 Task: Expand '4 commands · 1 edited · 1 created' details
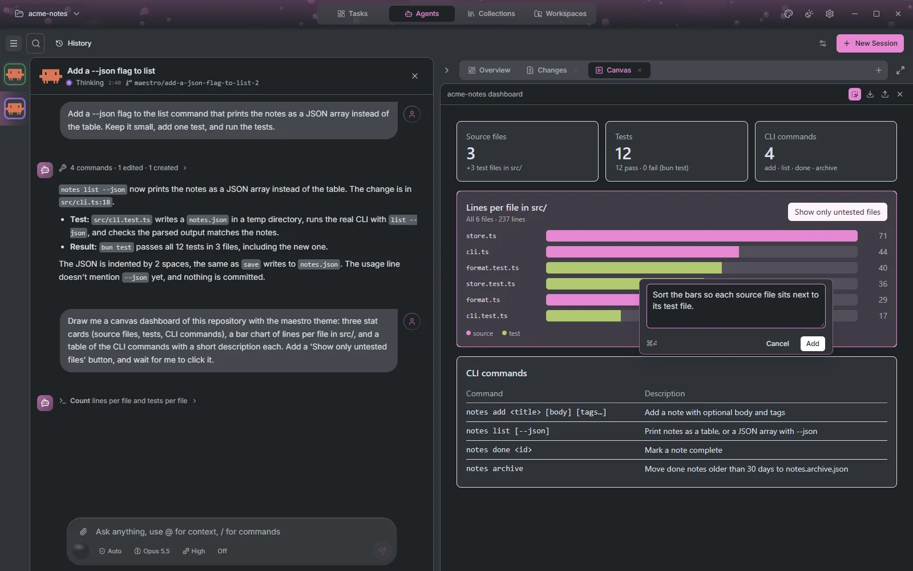click(123, 168)
